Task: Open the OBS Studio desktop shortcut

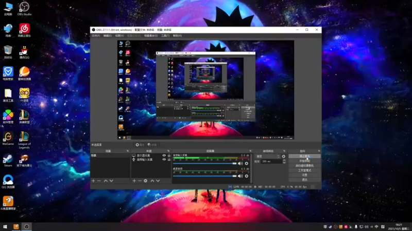Action: [24, 8]
